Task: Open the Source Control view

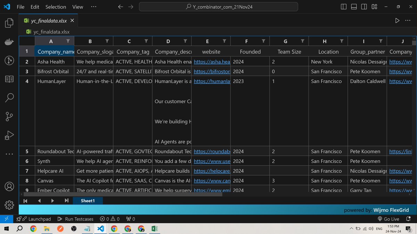Action: point(9,117)
